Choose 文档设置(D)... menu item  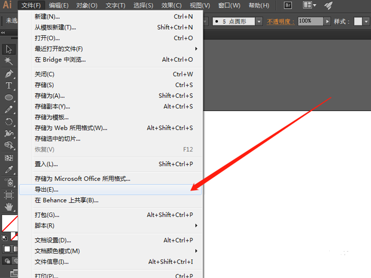click(110, 240)
